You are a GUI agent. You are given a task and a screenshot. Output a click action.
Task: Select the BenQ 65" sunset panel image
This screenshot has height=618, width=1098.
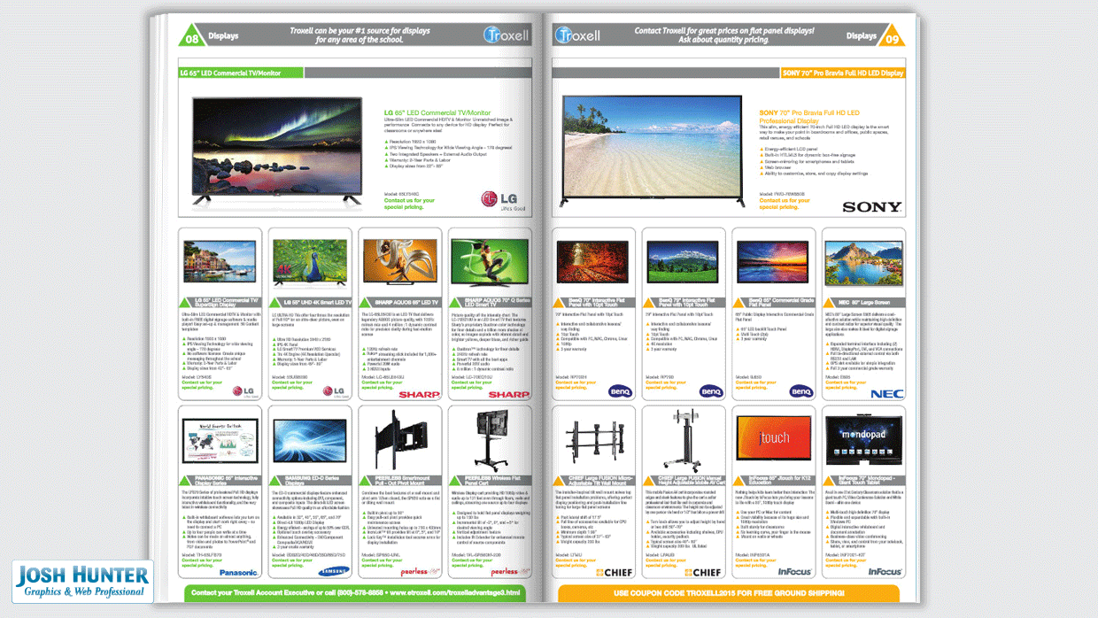773,262
